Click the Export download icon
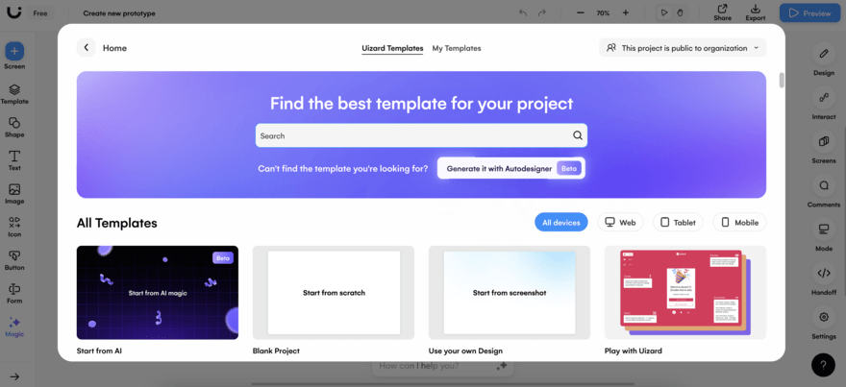The image size is (846, 387). [x=756, y=10]
